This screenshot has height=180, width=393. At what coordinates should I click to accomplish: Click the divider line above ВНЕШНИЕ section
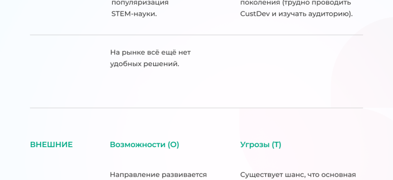pos(196,108)
